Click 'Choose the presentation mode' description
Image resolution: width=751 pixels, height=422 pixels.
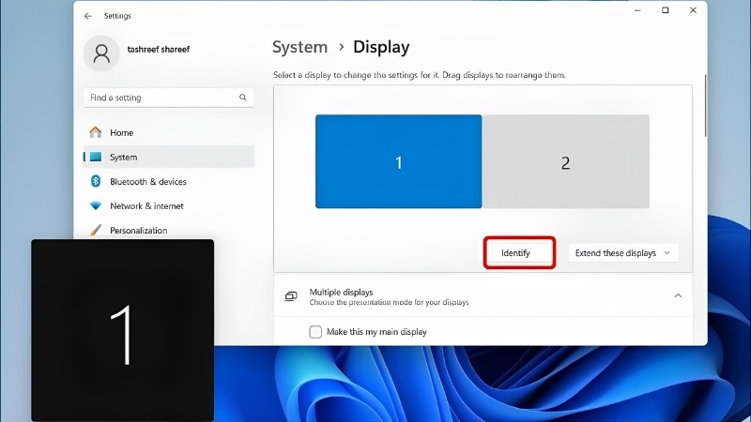click(x=389, y=302)
